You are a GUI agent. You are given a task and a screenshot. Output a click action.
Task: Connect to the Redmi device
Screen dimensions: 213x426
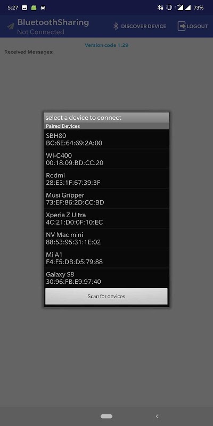(106, 179)
